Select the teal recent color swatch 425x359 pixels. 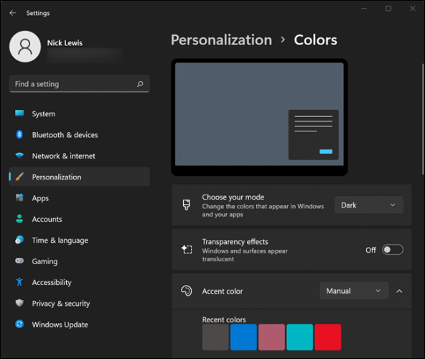click(x=300, y=337)
